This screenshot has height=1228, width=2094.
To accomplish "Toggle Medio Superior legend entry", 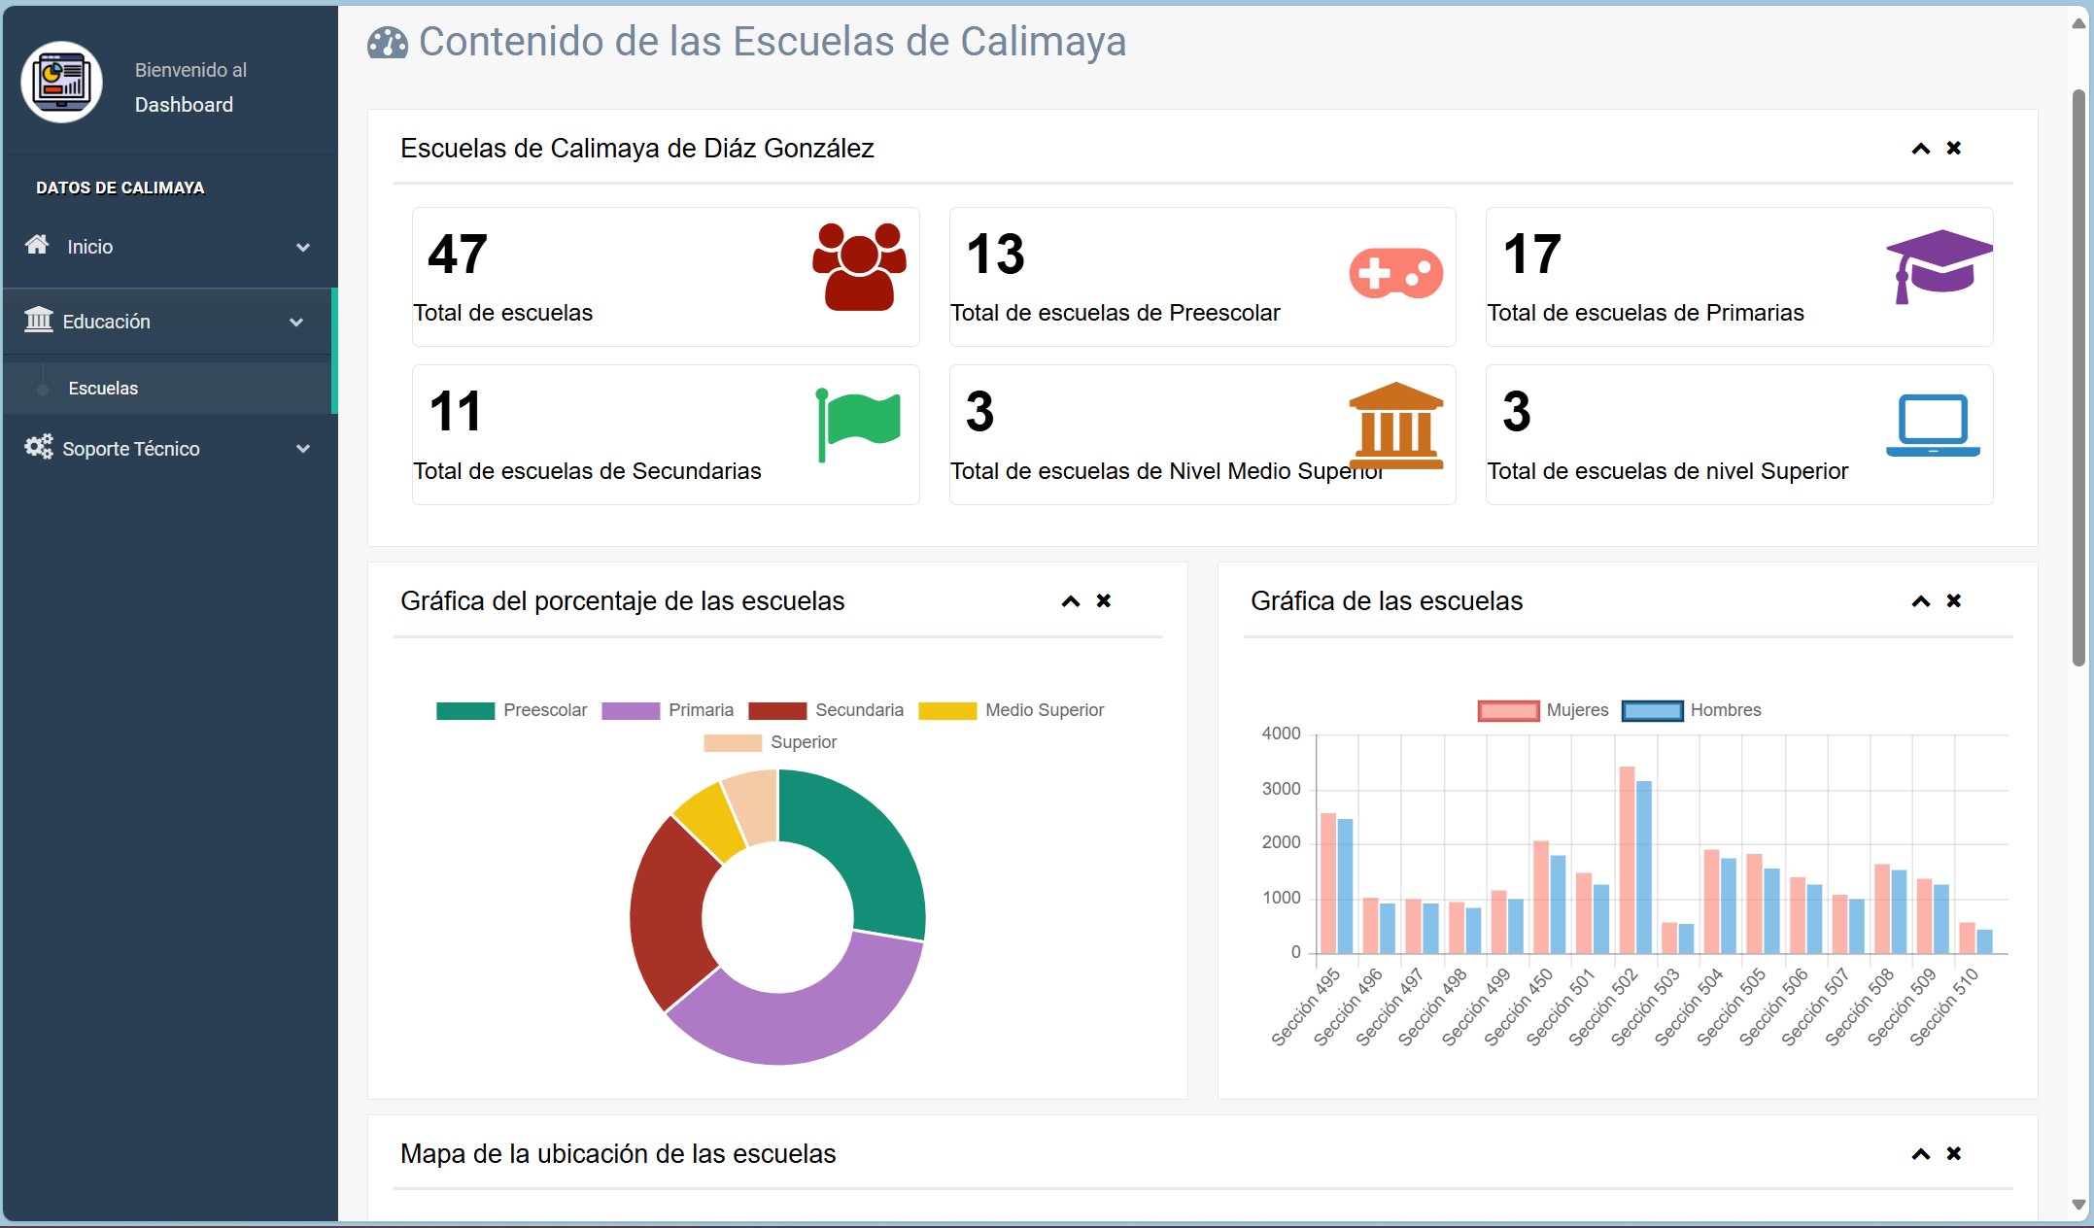I will click(1012, 710).
